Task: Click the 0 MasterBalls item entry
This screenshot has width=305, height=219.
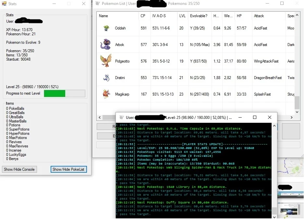Action: click(x=16, y=121)
